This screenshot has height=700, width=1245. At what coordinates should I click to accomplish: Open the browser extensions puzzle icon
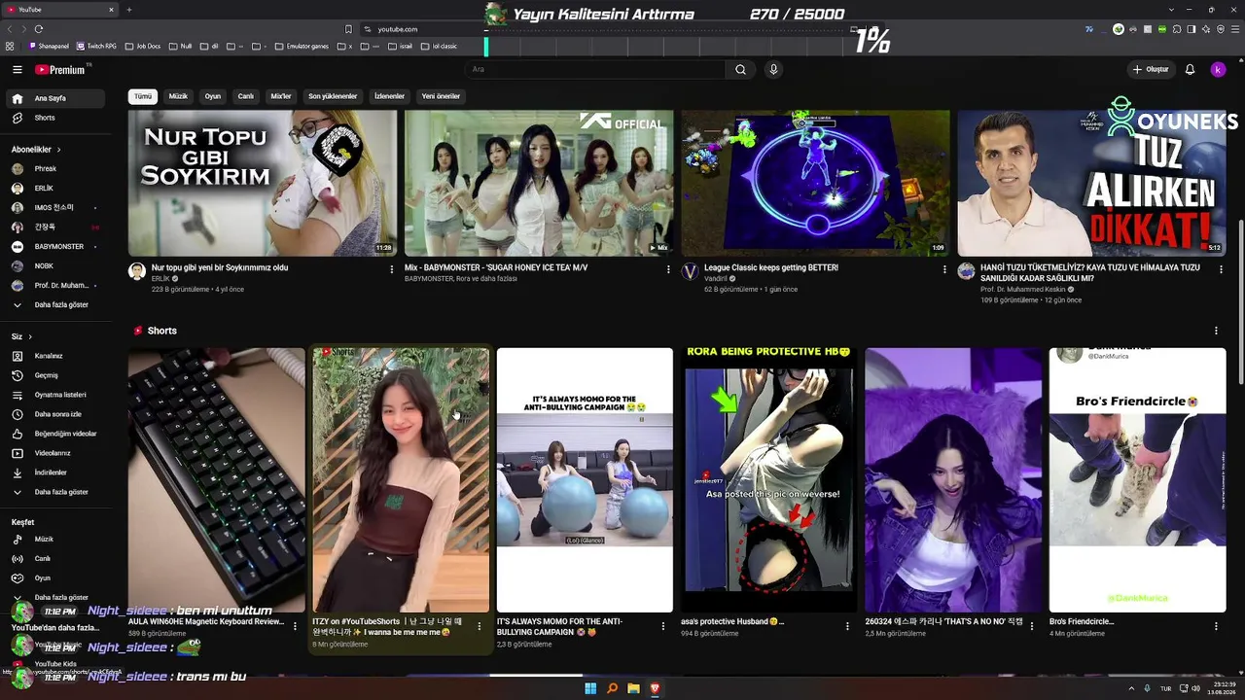pos(1178,29)
